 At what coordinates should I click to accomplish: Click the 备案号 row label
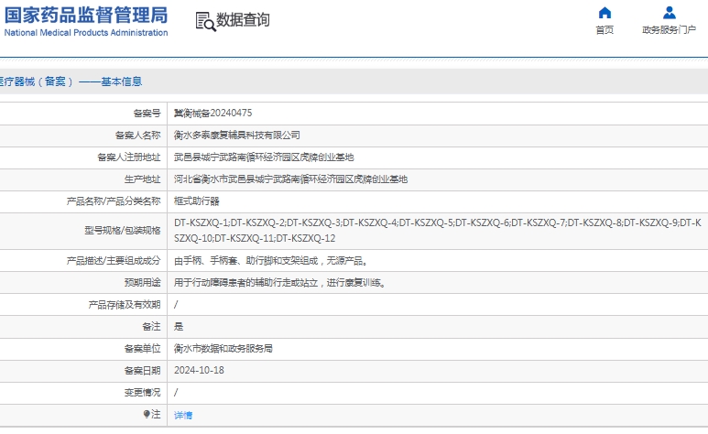click(x=147, y=113)
